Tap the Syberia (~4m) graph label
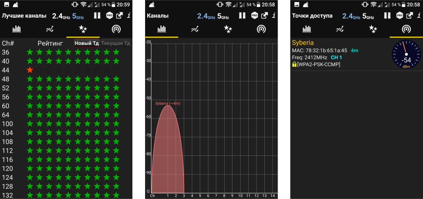 (x=167, y=103)
